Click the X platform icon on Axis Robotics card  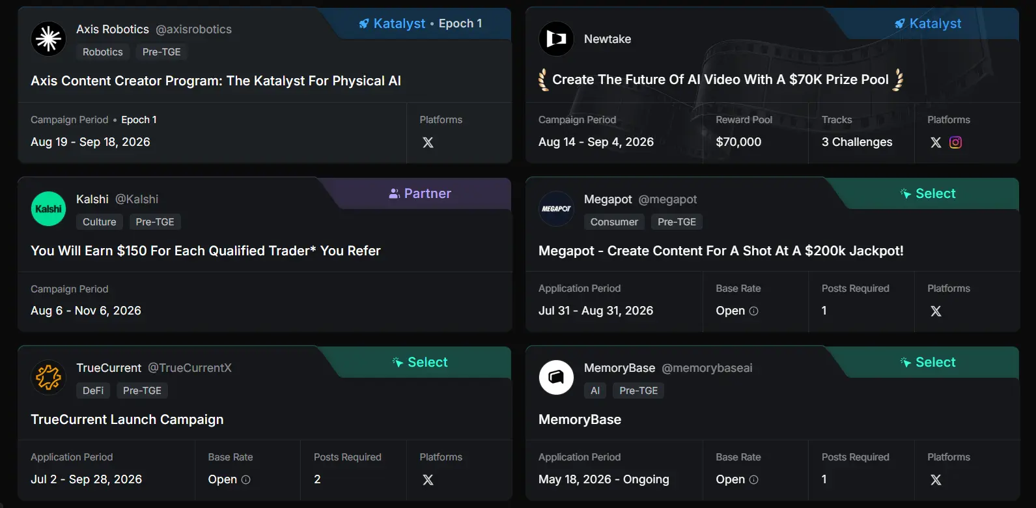point(428,142)
